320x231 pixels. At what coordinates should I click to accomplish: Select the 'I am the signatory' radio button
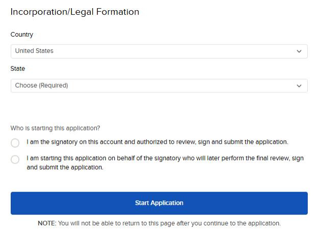15,143
